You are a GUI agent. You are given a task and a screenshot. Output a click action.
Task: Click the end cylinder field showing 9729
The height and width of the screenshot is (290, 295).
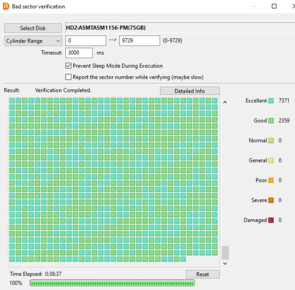(139, 41)
